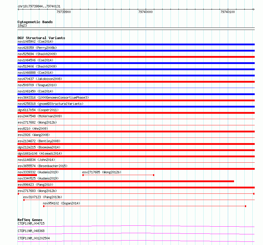Select esv3655574 (Besenbacher2015) label

43,166
